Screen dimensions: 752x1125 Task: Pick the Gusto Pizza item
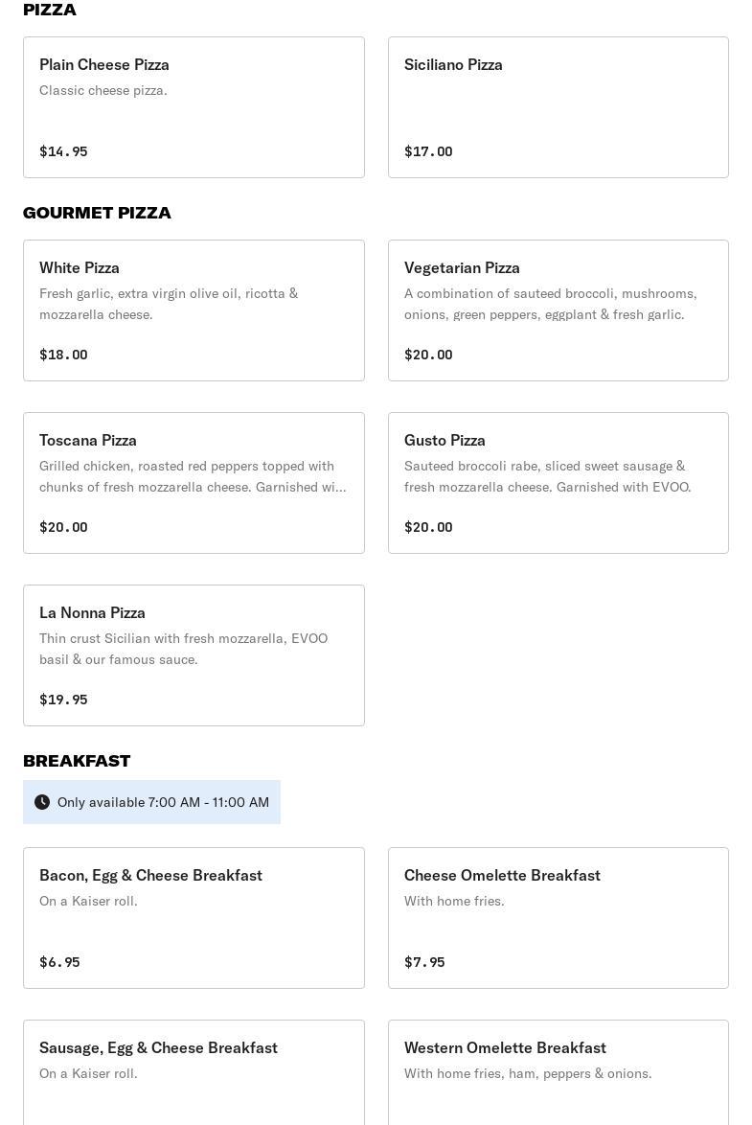pos(558,483)
